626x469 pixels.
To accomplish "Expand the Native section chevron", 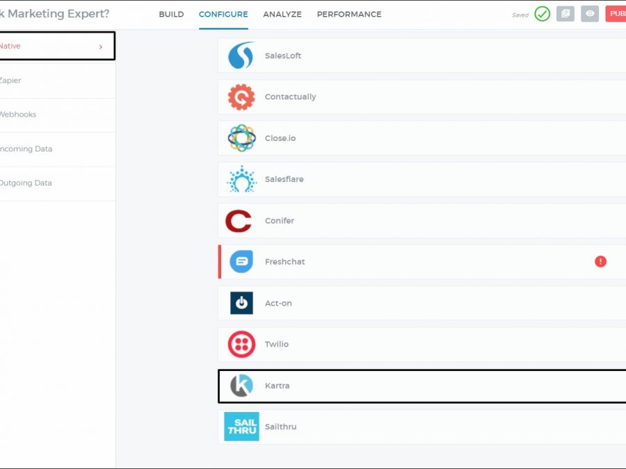I will click(101, 47).
